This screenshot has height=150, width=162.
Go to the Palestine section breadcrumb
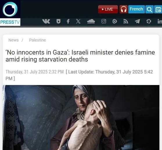pyautogui.click(x=37, y=40)
